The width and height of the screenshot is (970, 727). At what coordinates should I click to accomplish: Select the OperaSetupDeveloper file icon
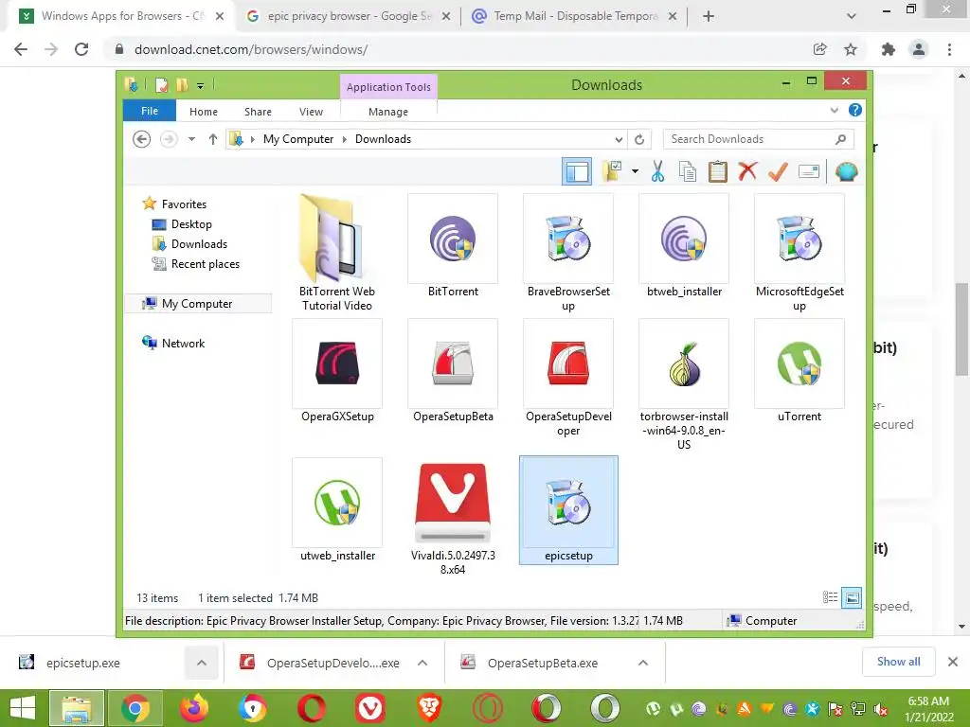[x=568, y=363]
